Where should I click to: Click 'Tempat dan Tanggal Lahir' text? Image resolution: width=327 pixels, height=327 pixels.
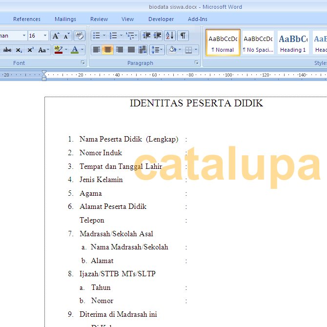click(x=121, y=166)
